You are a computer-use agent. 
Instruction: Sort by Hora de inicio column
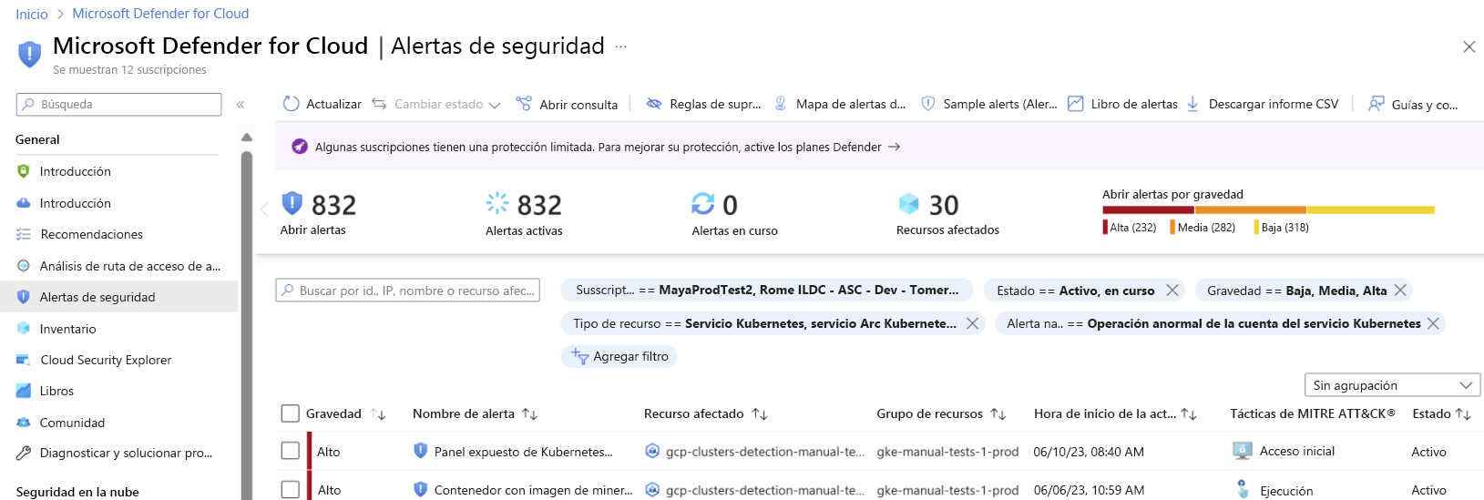[1189, 414]
